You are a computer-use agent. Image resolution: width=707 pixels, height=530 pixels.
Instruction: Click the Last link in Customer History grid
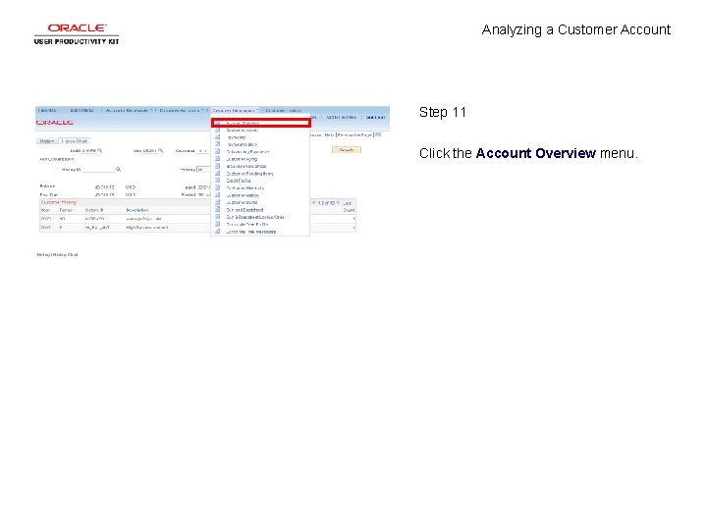(x=348, y=203)
